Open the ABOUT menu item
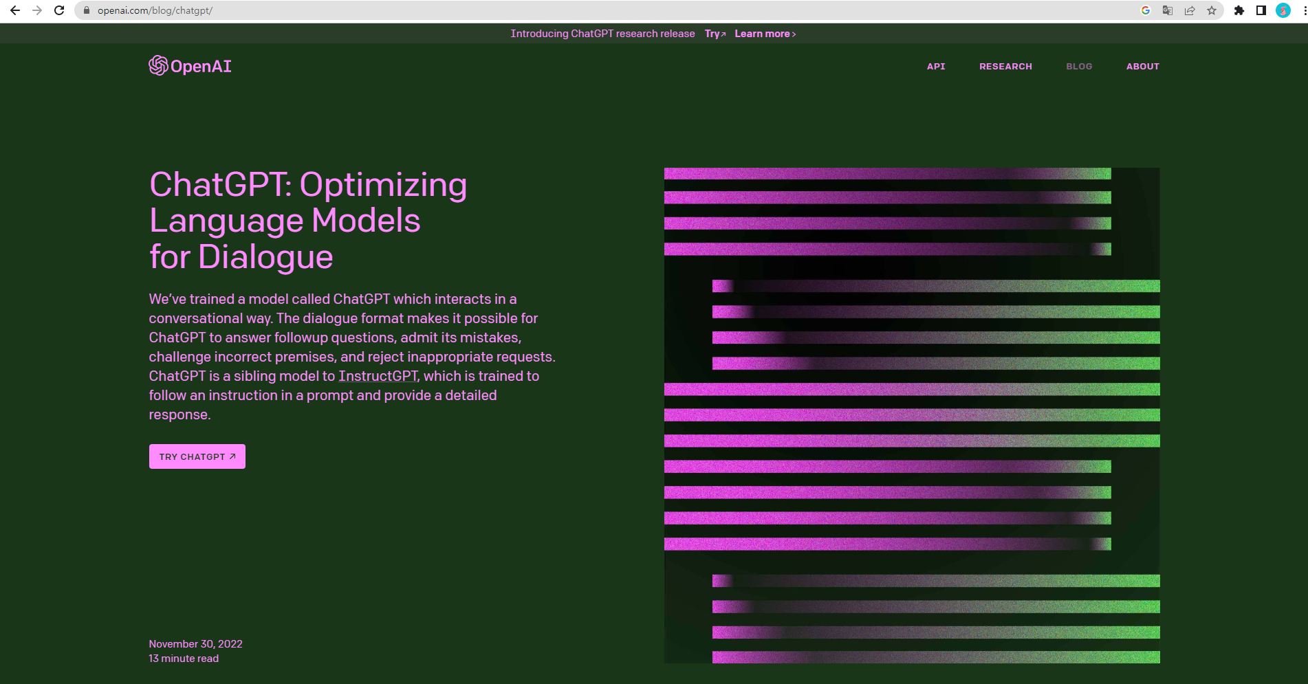The height and width of the screenshot is (684, 1308). pos(1143,67)
